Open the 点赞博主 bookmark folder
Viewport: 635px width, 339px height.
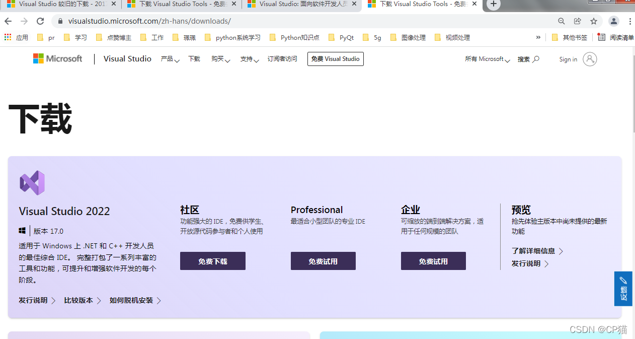click(x=113, y=37)
